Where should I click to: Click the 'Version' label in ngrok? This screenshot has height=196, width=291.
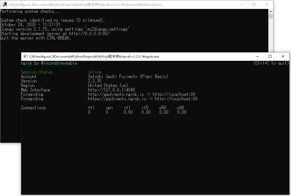click(29, 81)
